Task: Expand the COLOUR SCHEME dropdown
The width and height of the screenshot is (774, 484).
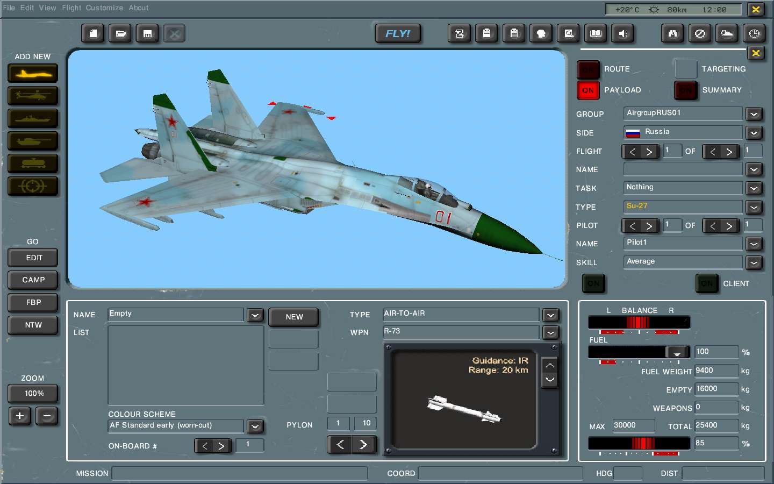Action: [x=255, y=426]
